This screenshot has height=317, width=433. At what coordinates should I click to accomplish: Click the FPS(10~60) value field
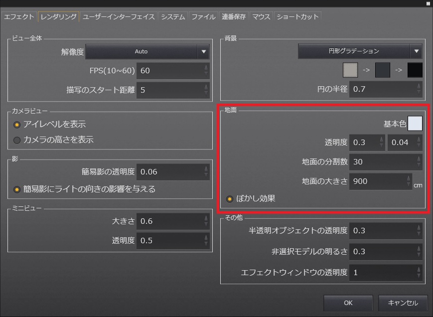[169, 71]
